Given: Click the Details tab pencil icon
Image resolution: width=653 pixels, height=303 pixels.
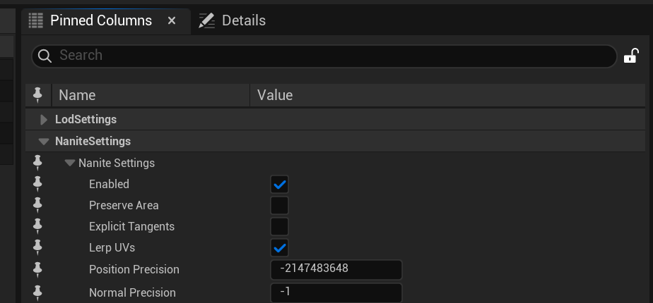Looking at the screenshot, I should tap(206, 20).
